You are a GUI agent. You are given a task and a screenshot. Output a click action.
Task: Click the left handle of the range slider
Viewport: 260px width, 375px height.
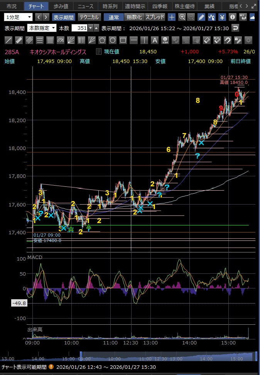point(81,356)
